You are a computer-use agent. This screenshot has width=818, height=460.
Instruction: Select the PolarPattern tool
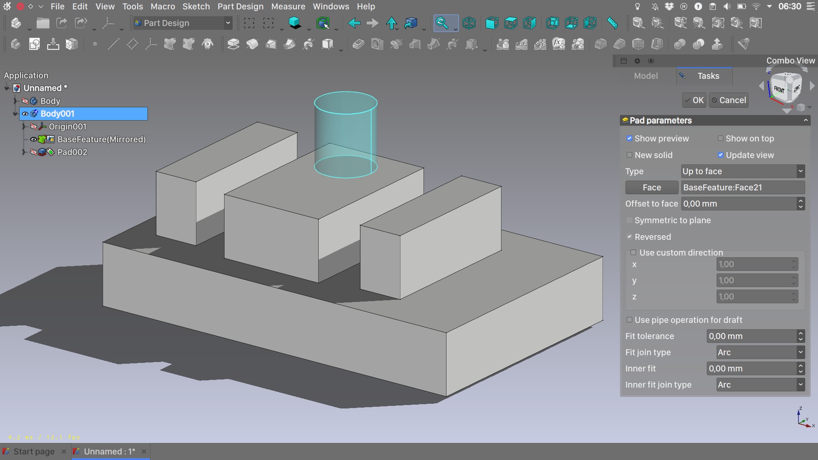point(540,44)
